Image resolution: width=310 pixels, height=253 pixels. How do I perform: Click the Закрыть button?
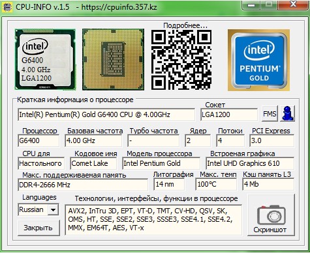point(39,228)
